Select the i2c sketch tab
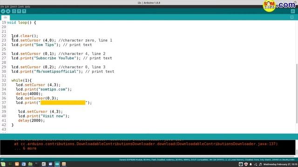The width and height of the screenshot is (298, 167). [6, 18]
